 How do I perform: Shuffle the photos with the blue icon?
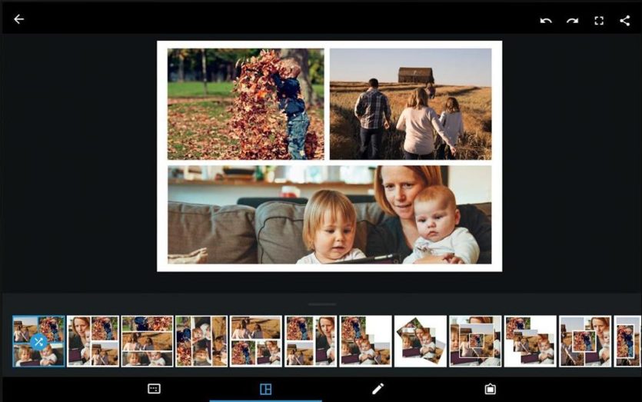(x=38, y=341)
